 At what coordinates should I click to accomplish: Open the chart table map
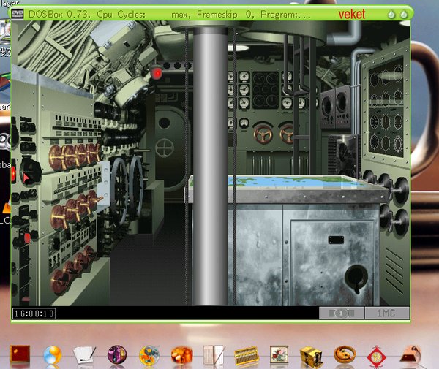tap(282, 182)
